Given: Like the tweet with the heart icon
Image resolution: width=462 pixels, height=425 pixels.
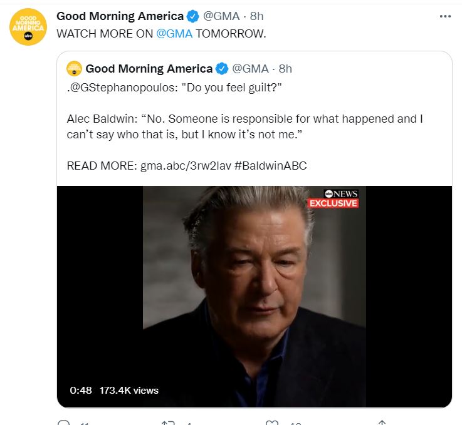Looking at the screenshot, I should click(x=271, y=422).
